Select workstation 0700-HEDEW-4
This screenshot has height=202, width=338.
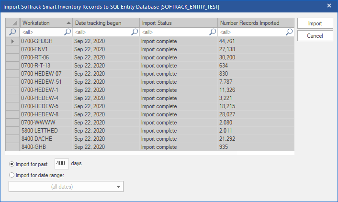coord(46,98)
